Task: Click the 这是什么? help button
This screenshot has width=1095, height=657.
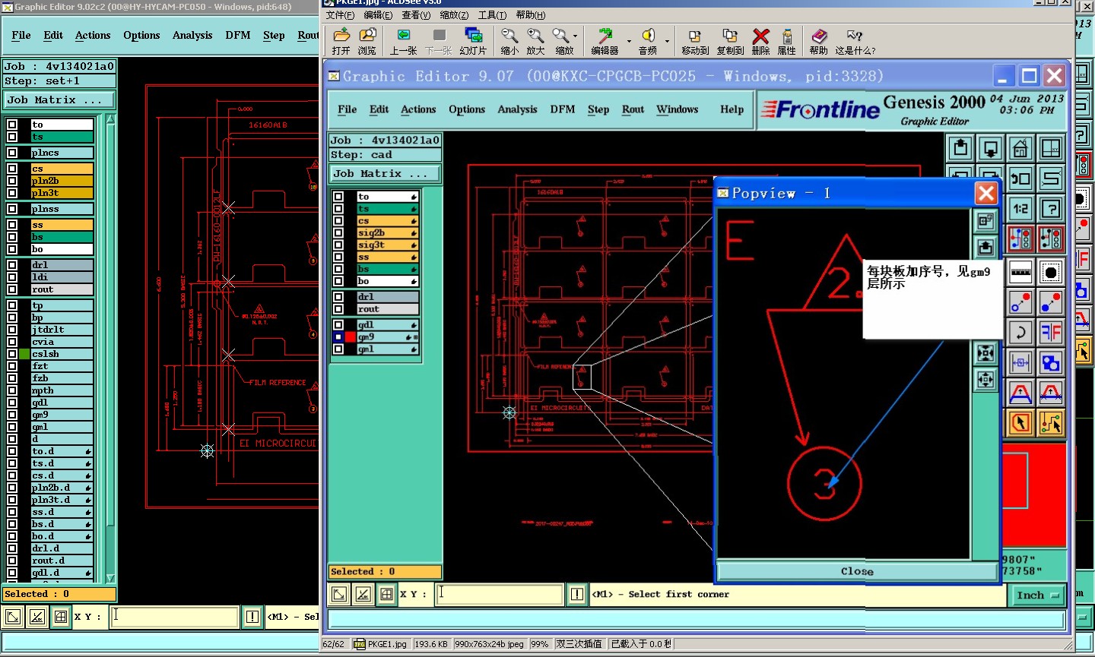Action: pyautogui.click(x=855, y=40)
